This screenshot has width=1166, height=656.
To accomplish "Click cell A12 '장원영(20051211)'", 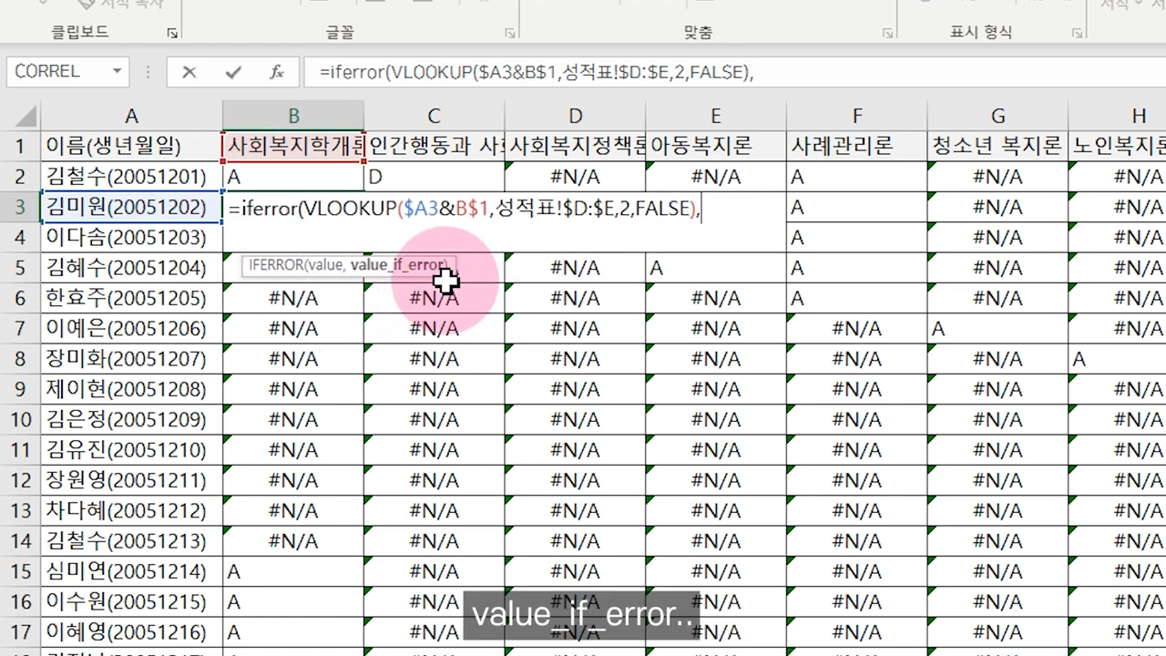I will coord(132,480).
